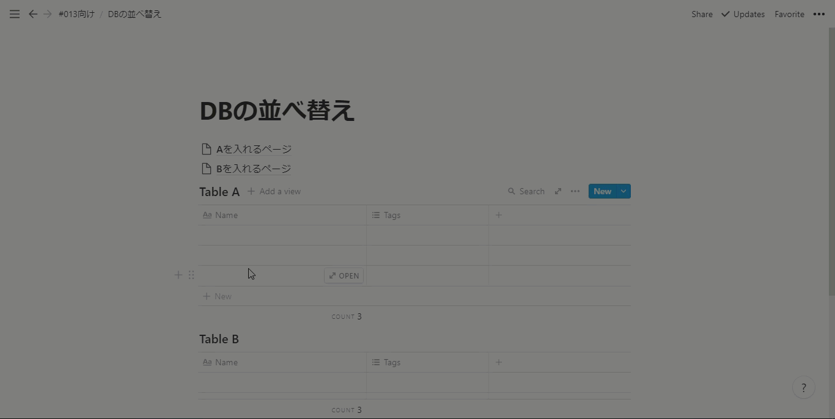
Task: Click the plus icon beside the hovered row
Action: [x=178, y=275]
